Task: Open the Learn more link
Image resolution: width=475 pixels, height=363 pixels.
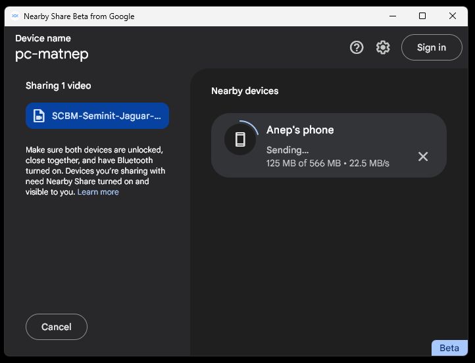Action: tap(98, 192)
